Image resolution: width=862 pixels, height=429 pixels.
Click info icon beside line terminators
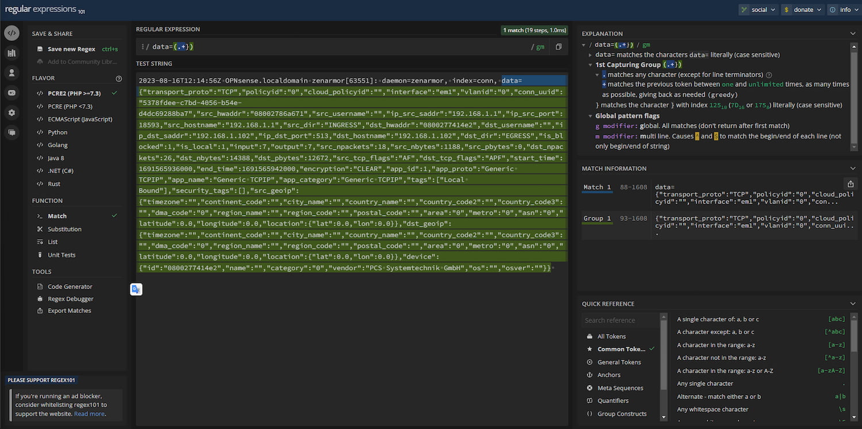[x=769, y=75]
